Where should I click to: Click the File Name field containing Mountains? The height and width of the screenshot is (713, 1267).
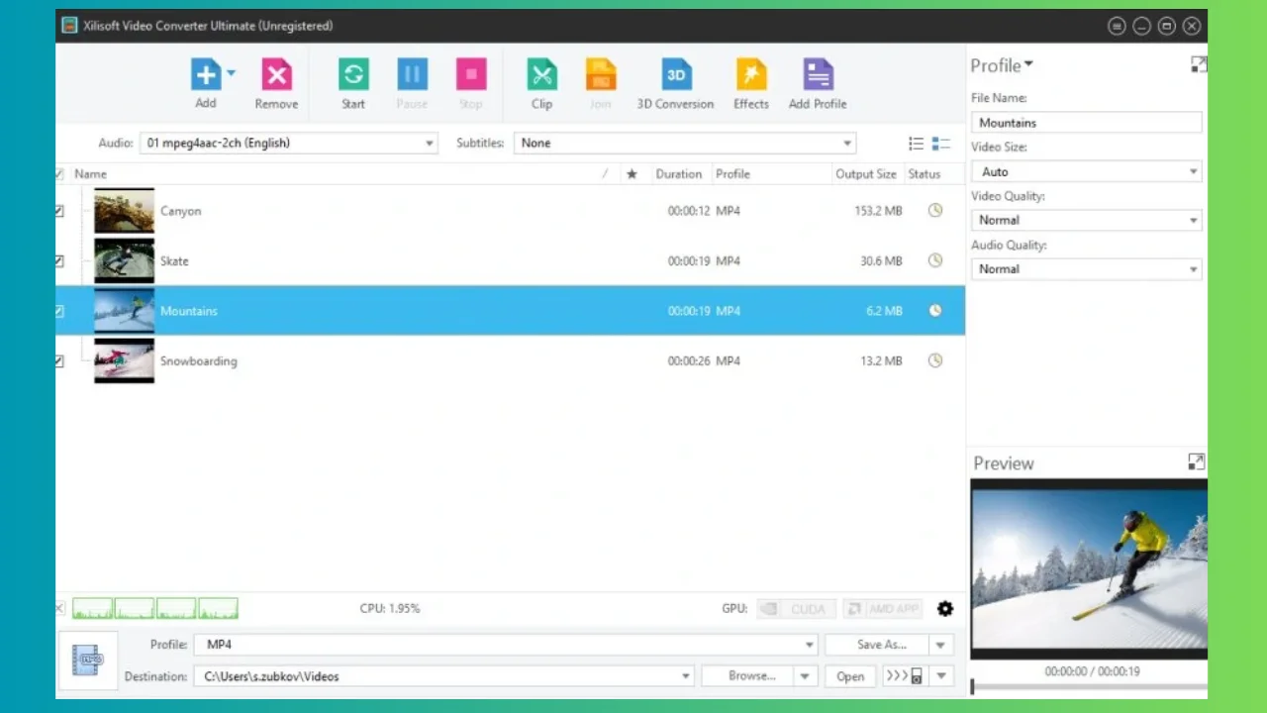point(1086,123)
